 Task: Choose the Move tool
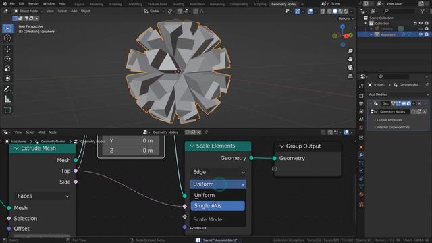[x=7, y=49]
